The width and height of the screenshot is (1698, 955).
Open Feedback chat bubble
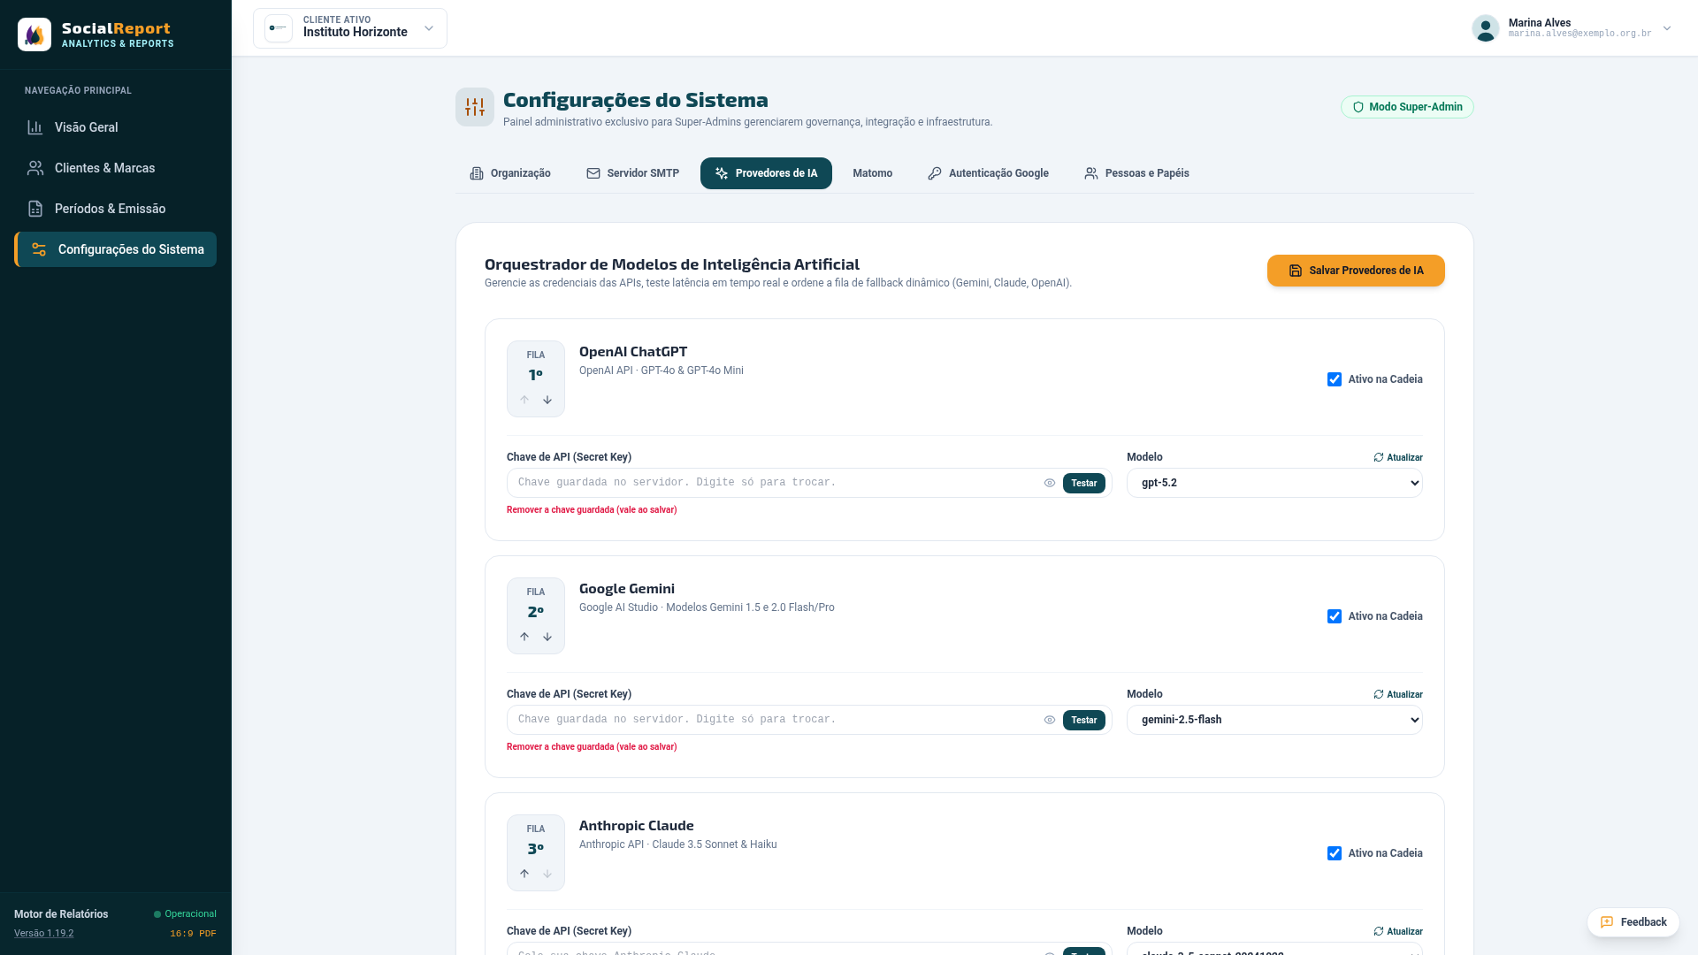click(x=1633, y=922)
